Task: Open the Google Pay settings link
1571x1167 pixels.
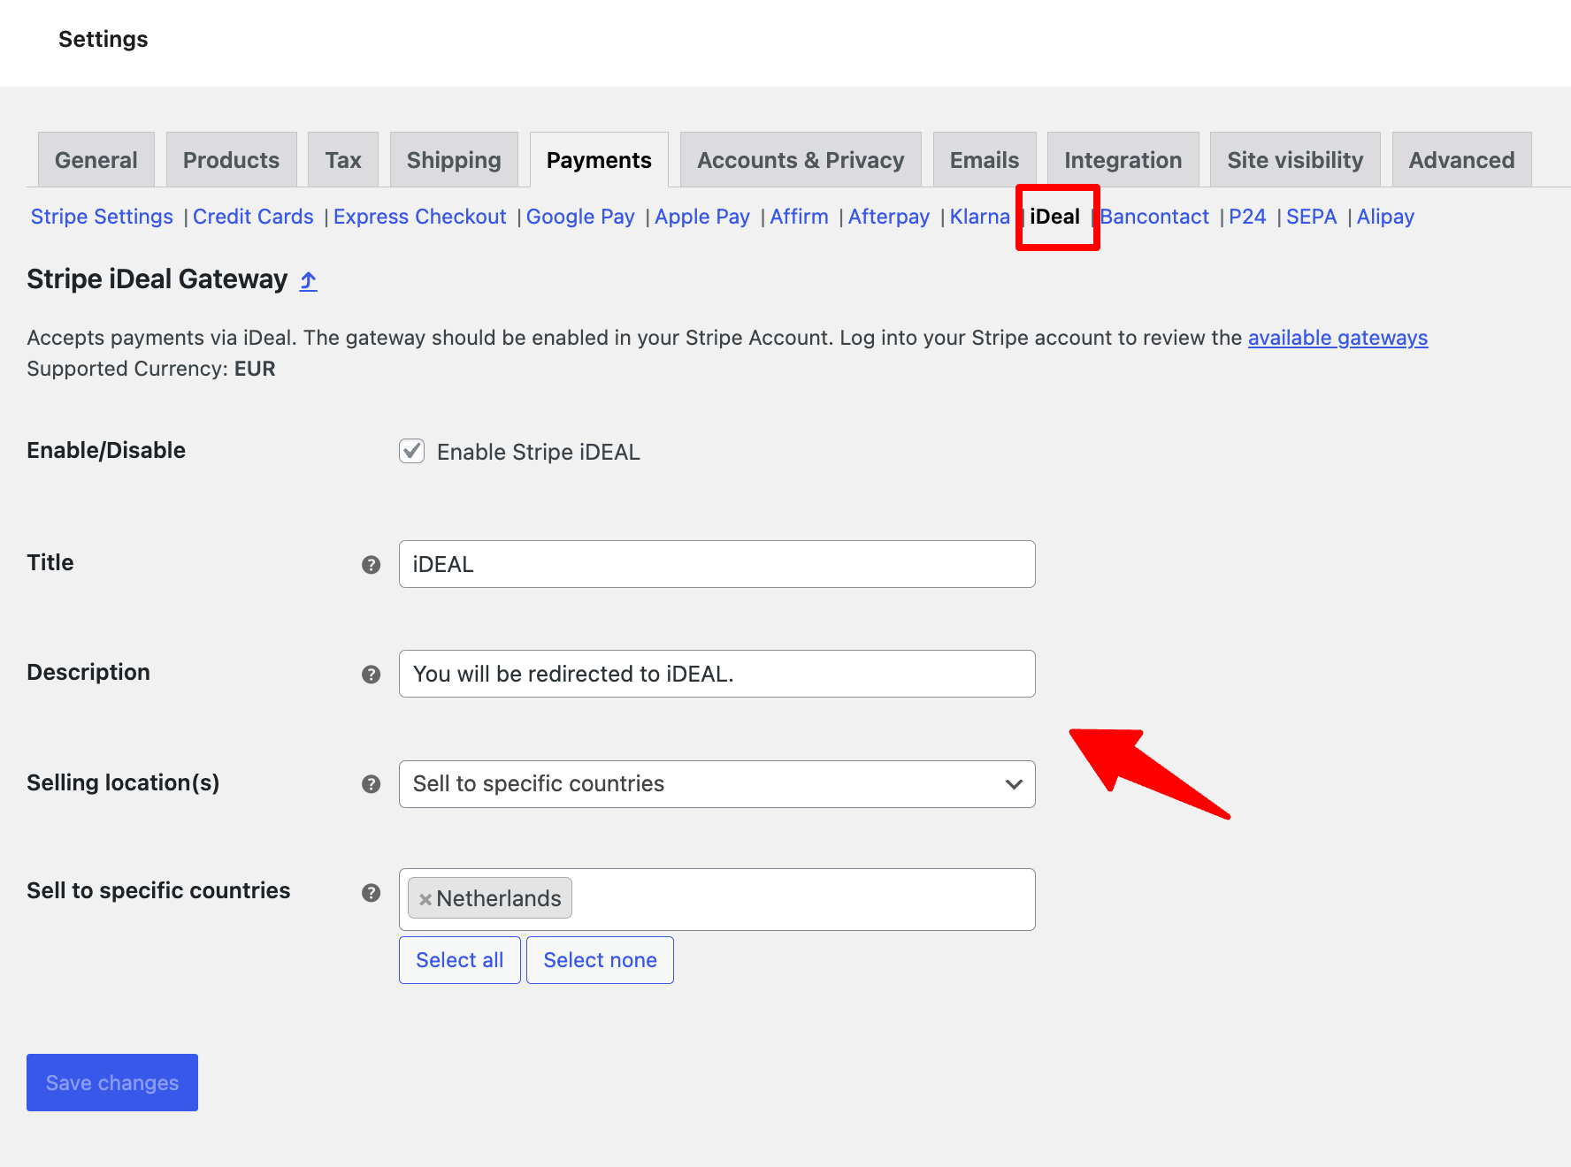Action: 580,217
